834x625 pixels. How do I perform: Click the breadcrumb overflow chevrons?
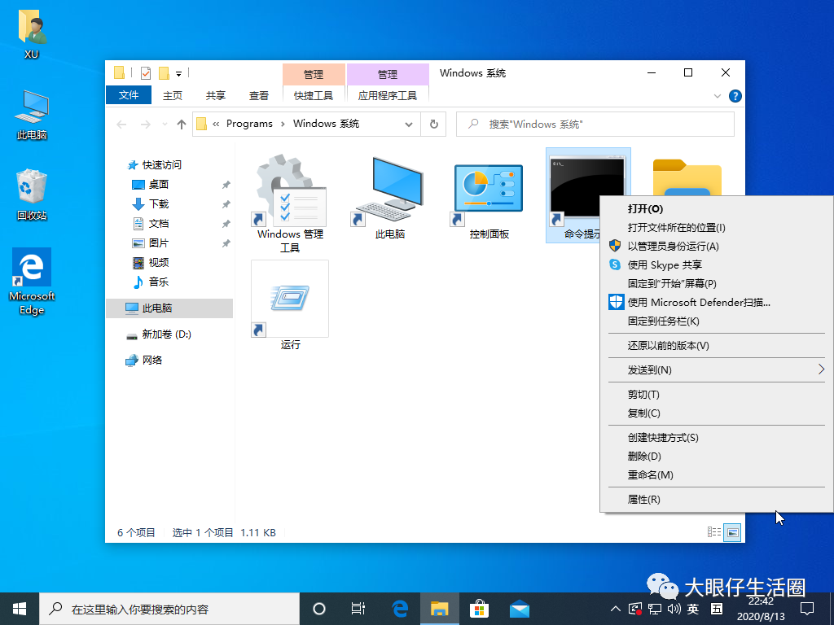pyautogui.click(x=216, y=124)
